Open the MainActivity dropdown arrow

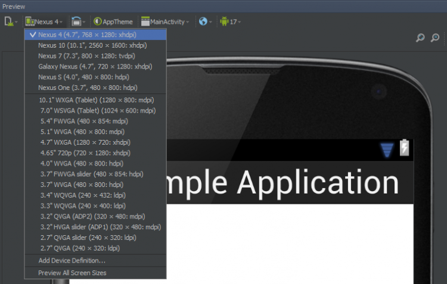click(187, 22)
